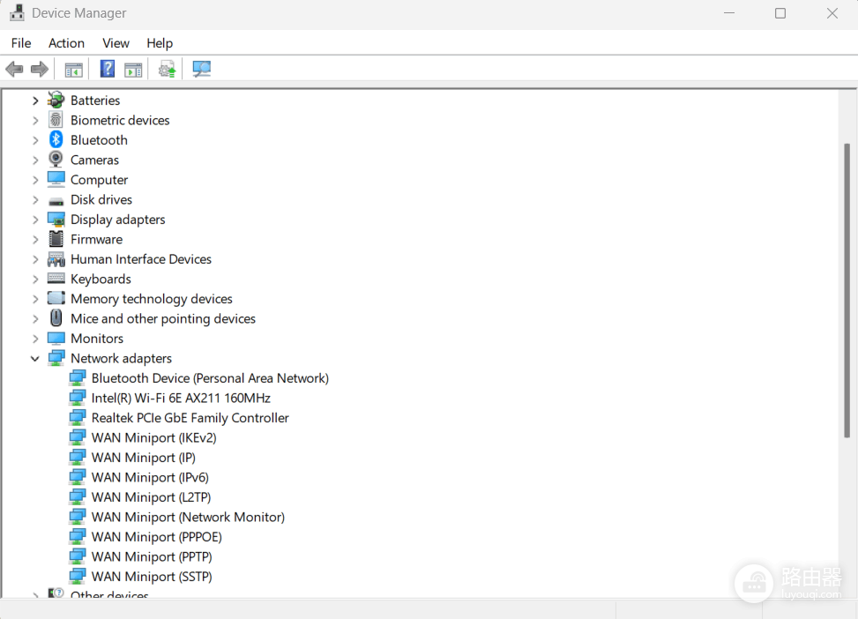858x619 pixels.
Task: Expand the Disk drives node
Action: [x=35, y=200]
